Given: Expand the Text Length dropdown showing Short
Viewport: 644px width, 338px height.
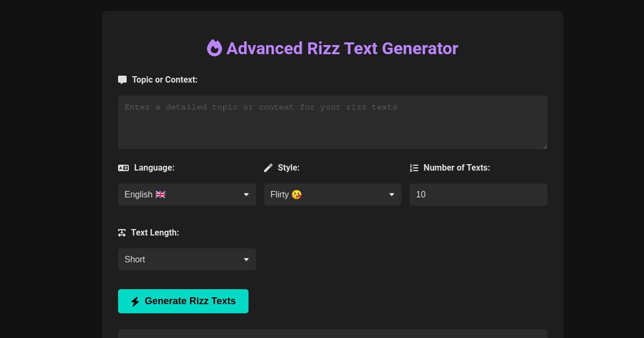Looking at the screenshot, I should 187,259.
